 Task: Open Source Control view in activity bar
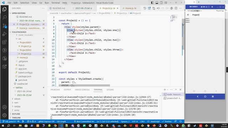(x=4, y=26)
